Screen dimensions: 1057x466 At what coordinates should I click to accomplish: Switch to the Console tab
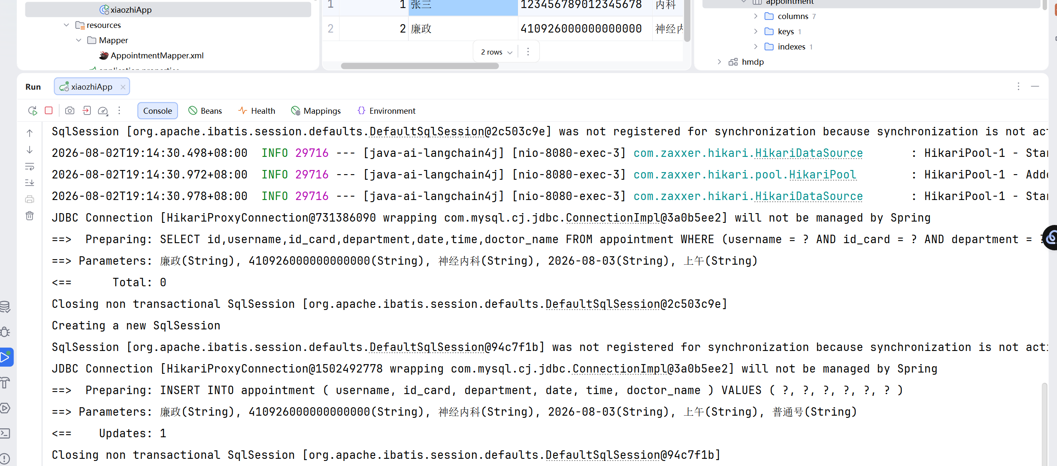tap(157, 111)
